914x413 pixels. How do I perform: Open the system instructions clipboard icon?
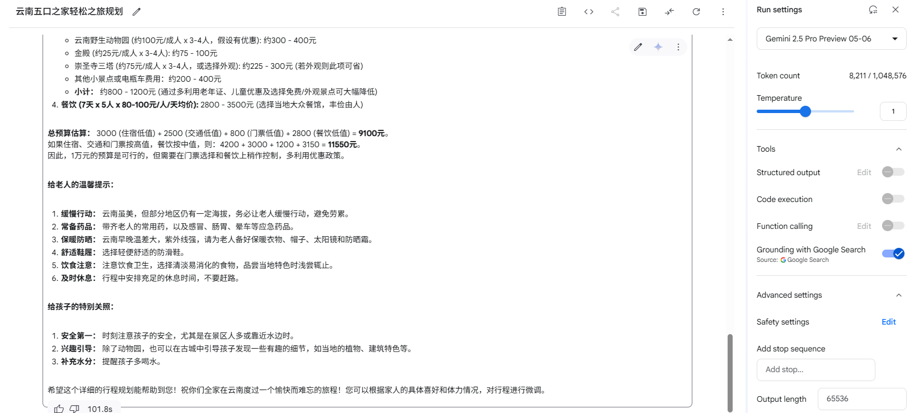coord(562,12)
